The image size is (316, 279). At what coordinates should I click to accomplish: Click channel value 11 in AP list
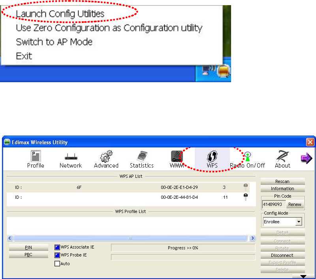click(225, 197)
